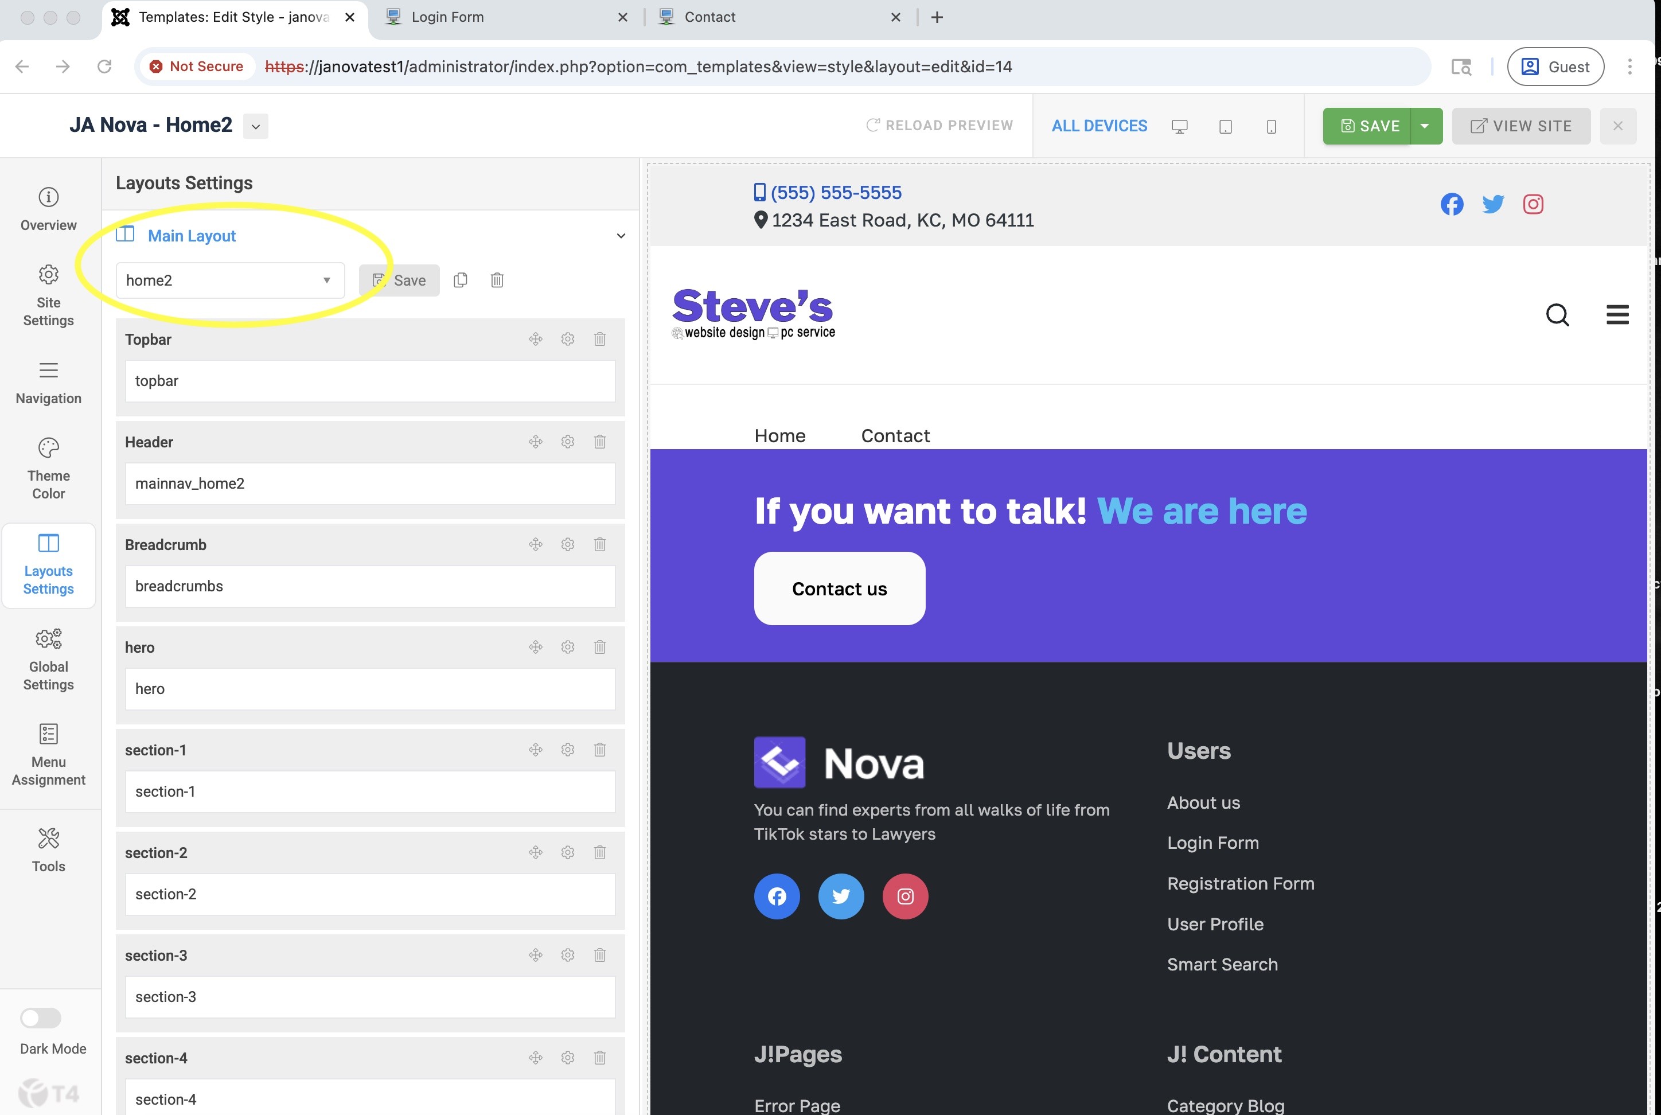This screenshot has width=1661, height=1115.
Task: Toggle Dark Mode switch
Action: (41, 1017)
